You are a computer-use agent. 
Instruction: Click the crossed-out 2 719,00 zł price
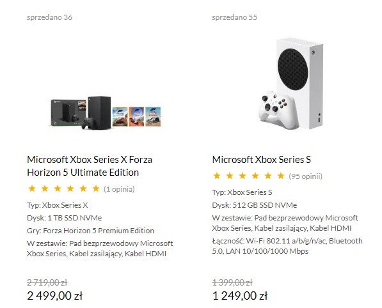click(47, 282)
